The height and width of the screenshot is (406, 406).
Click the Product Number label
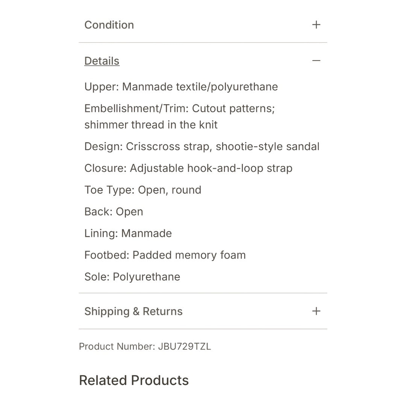point(117,347)
